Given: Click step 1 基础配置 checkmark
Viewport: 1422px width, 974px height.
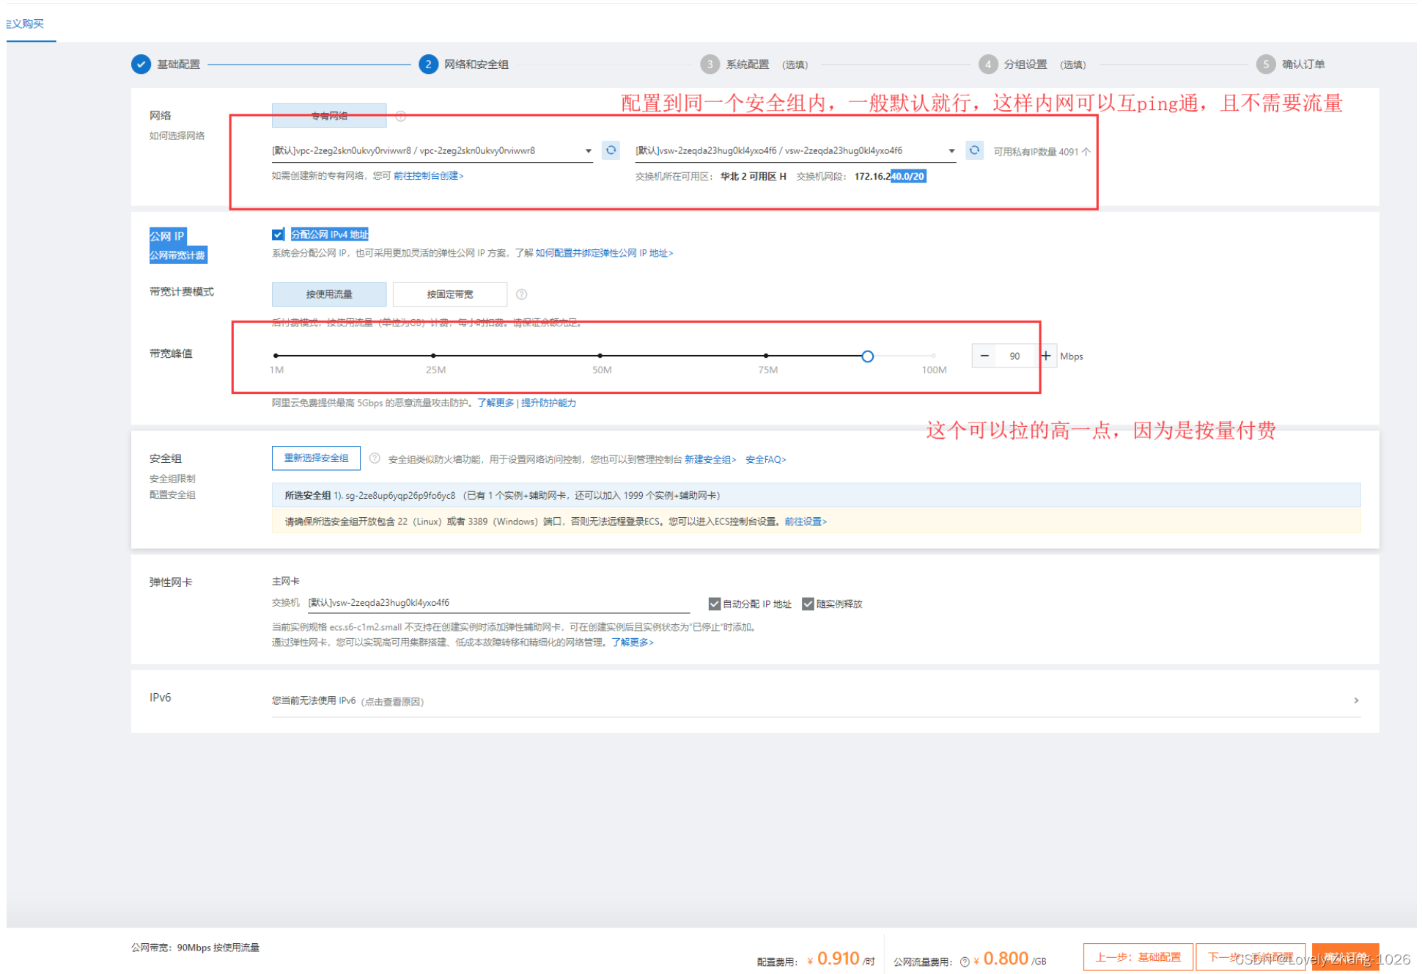Looking at the screenshot, I should point(141,65).
